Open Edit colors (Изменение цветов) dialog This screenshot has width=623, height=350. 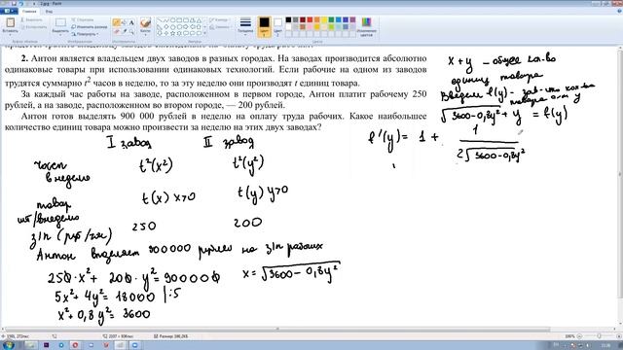pyautogui.click(x=366, y=26)
